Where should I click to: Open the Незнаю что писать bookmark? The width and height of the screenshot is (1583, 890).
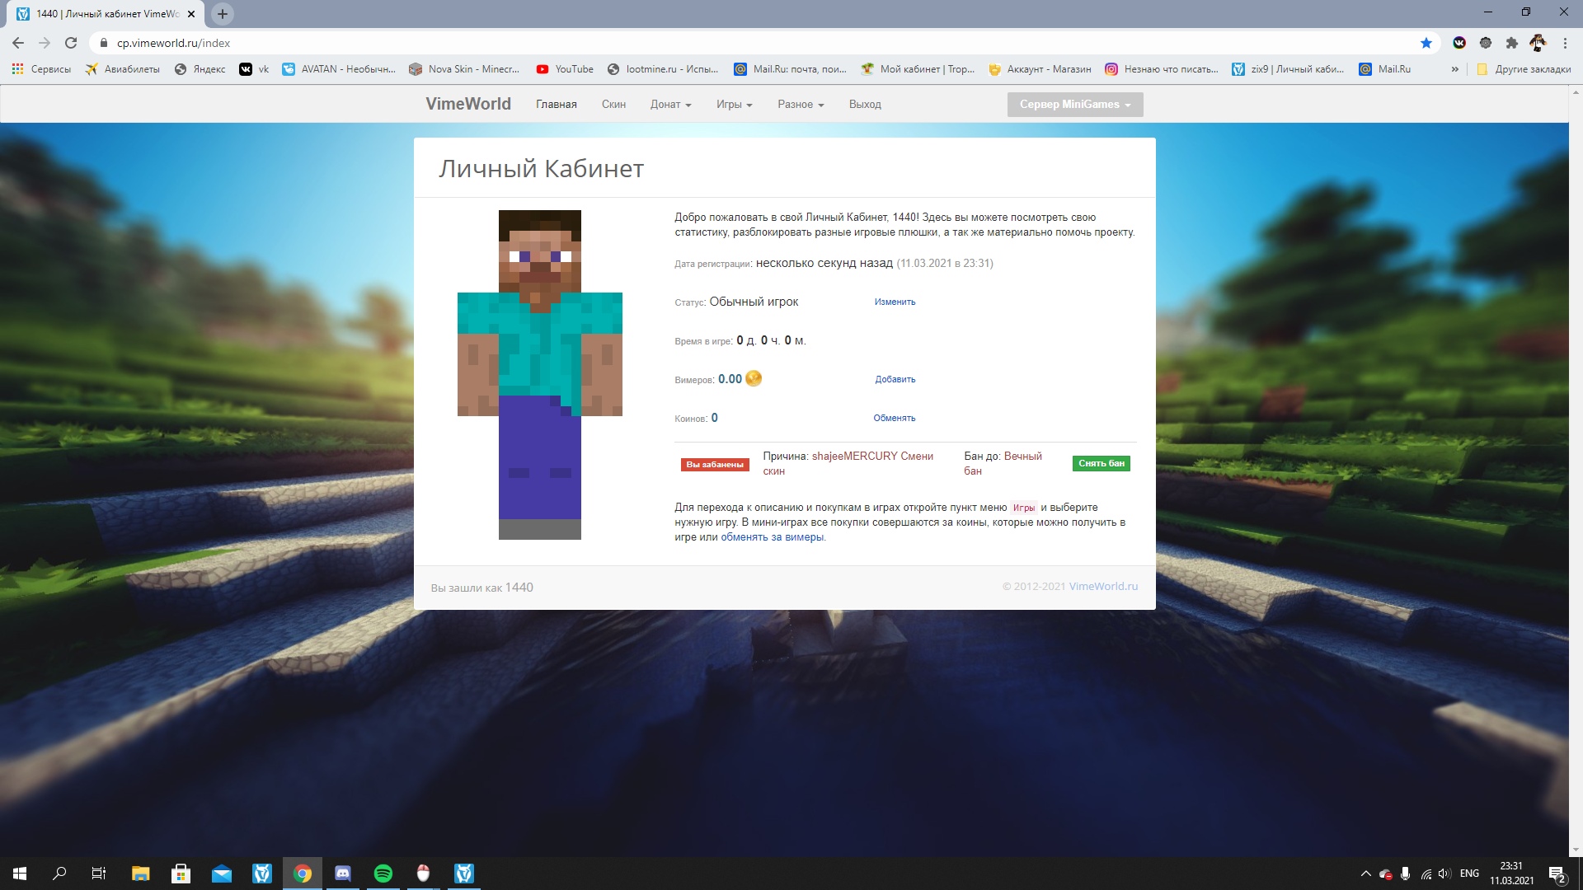(x=1162, y=69)
